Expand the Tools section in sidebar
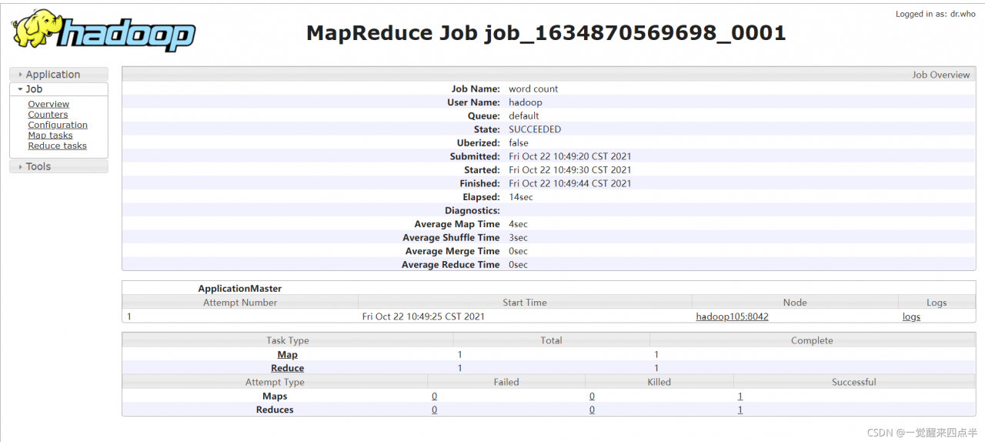 pos(38,166)
